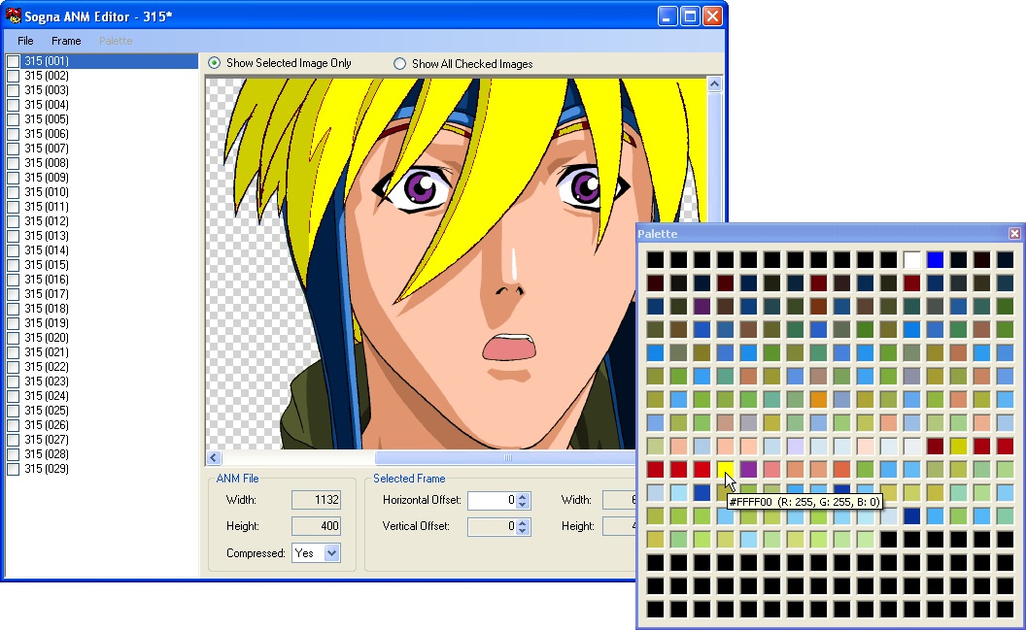Select frame label 315 (010)
Screen dimensions: 1026x630
click(47, 191)
